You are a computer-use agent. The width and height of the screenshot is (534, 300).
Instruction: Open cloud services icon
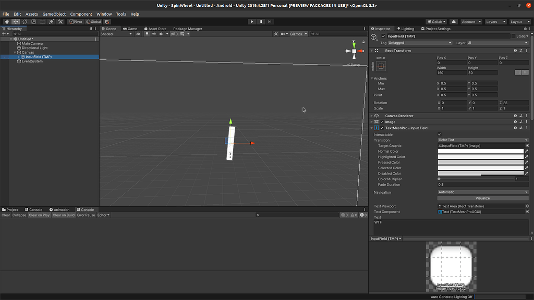click(453, 22)
